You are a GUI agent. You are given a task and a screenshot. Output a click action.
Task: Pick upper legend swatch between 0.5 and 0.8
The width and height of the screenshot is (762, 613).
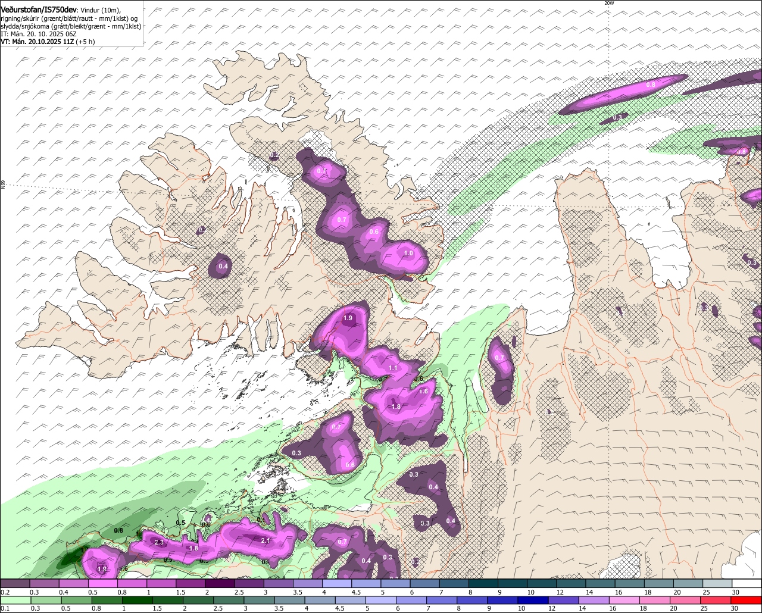[102, 584]
